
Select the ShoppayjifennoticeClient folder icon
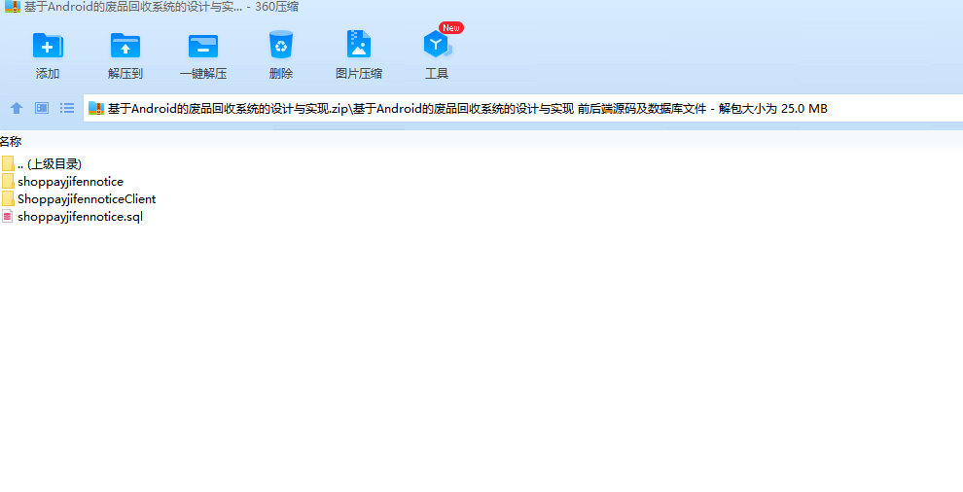click(8, 198)
